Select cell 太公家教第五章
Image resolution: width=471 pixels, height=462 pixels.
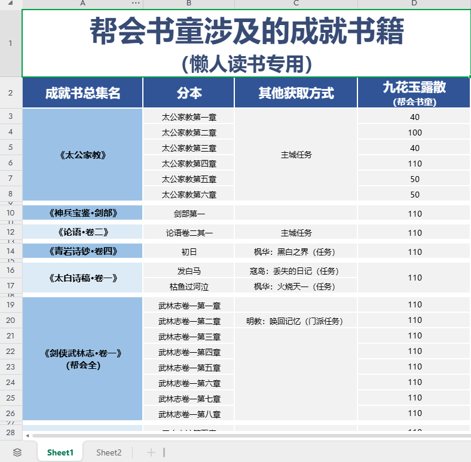pyautogui.click(x=189, y=179)
